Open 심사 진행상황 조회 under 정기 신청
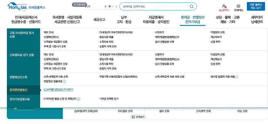 point(164,42)
